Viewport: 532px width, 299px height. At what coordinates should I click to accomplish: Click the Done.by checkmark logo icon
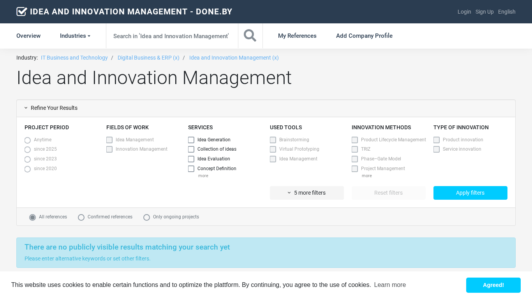click(x=22, y=12)
